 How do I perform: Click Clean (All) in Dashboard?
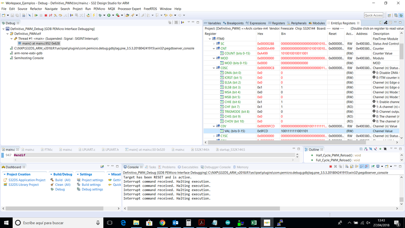tap(63, 185)
